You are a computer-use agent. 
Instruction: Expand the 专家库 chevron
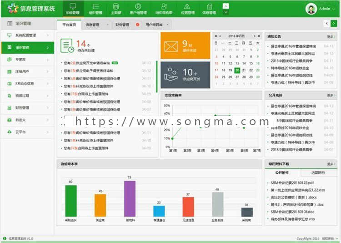48,60
